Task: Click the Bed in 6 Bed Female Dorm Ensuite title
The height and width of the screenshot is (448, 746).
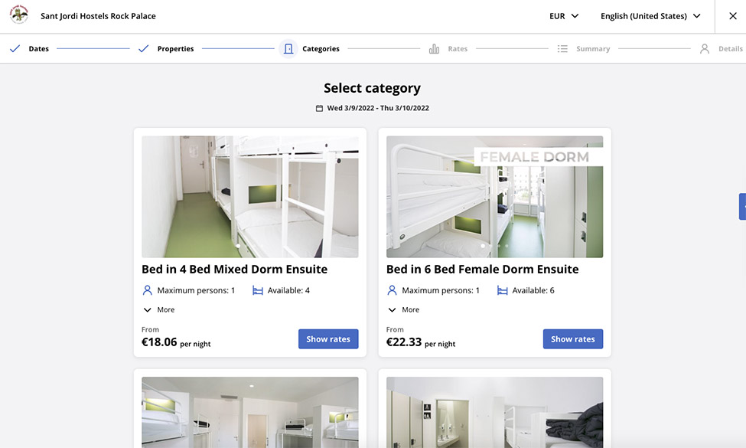Action: click(483, 270)
